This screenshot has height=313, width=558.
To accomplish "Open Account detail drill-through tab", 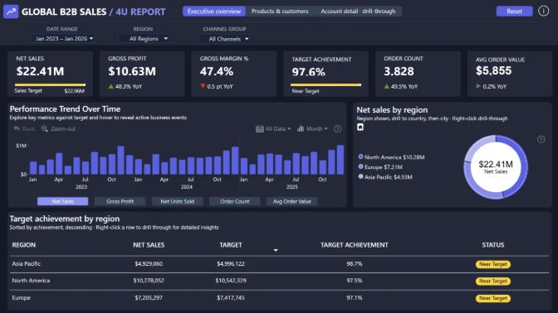I will click(x=358, y=12).
